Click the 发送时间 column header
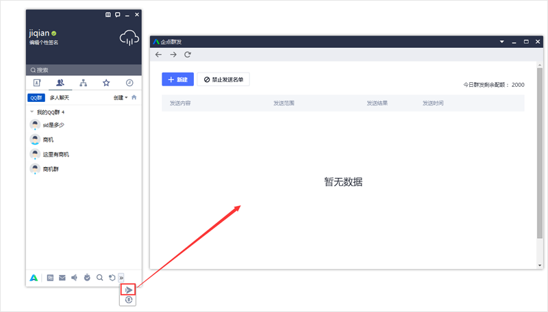Viewport: 548px width, 312px height. [433, 103]
